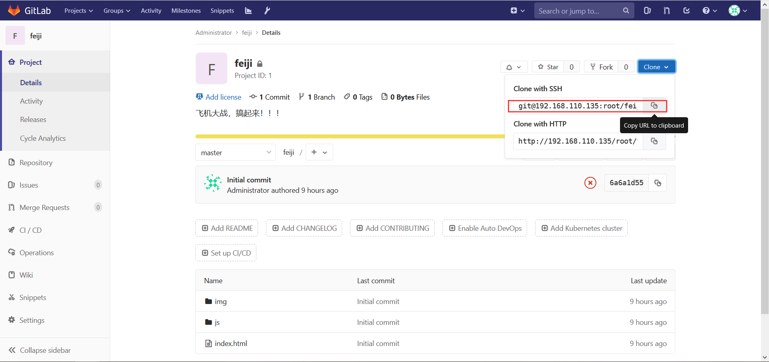Open the 1 Commit link

coord(270,97)
